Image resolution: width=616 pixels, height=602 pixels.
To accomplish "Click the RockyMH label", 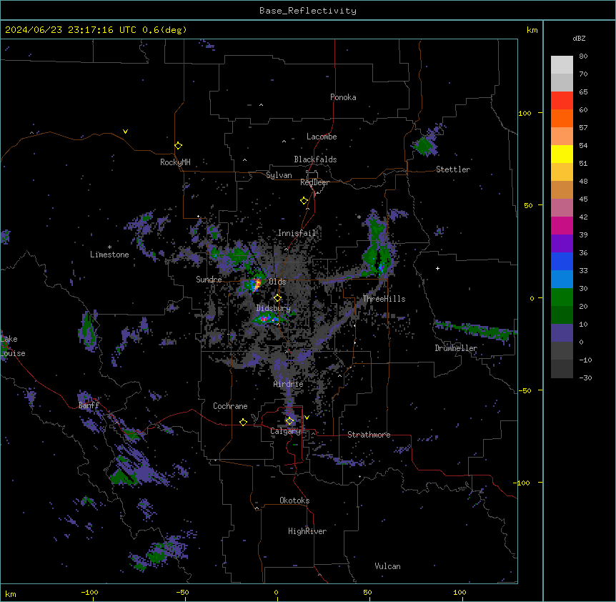I will [x=175, y=162].
